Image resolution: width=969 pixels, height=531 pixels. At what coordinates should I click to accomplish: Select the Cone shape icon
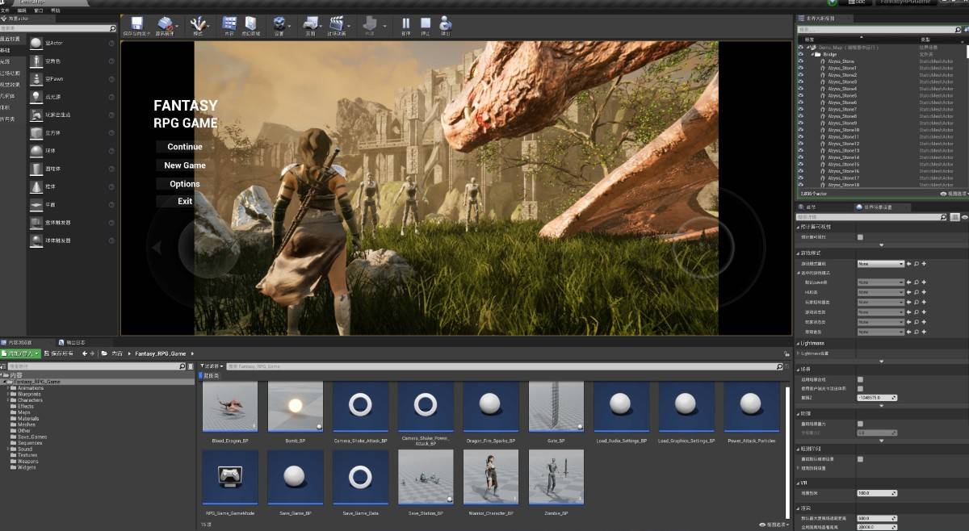point(36,186)
